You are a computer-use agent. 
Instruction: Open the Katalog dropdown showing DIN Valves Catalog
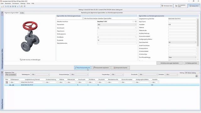pyautogui.click(x=192, y=73)
